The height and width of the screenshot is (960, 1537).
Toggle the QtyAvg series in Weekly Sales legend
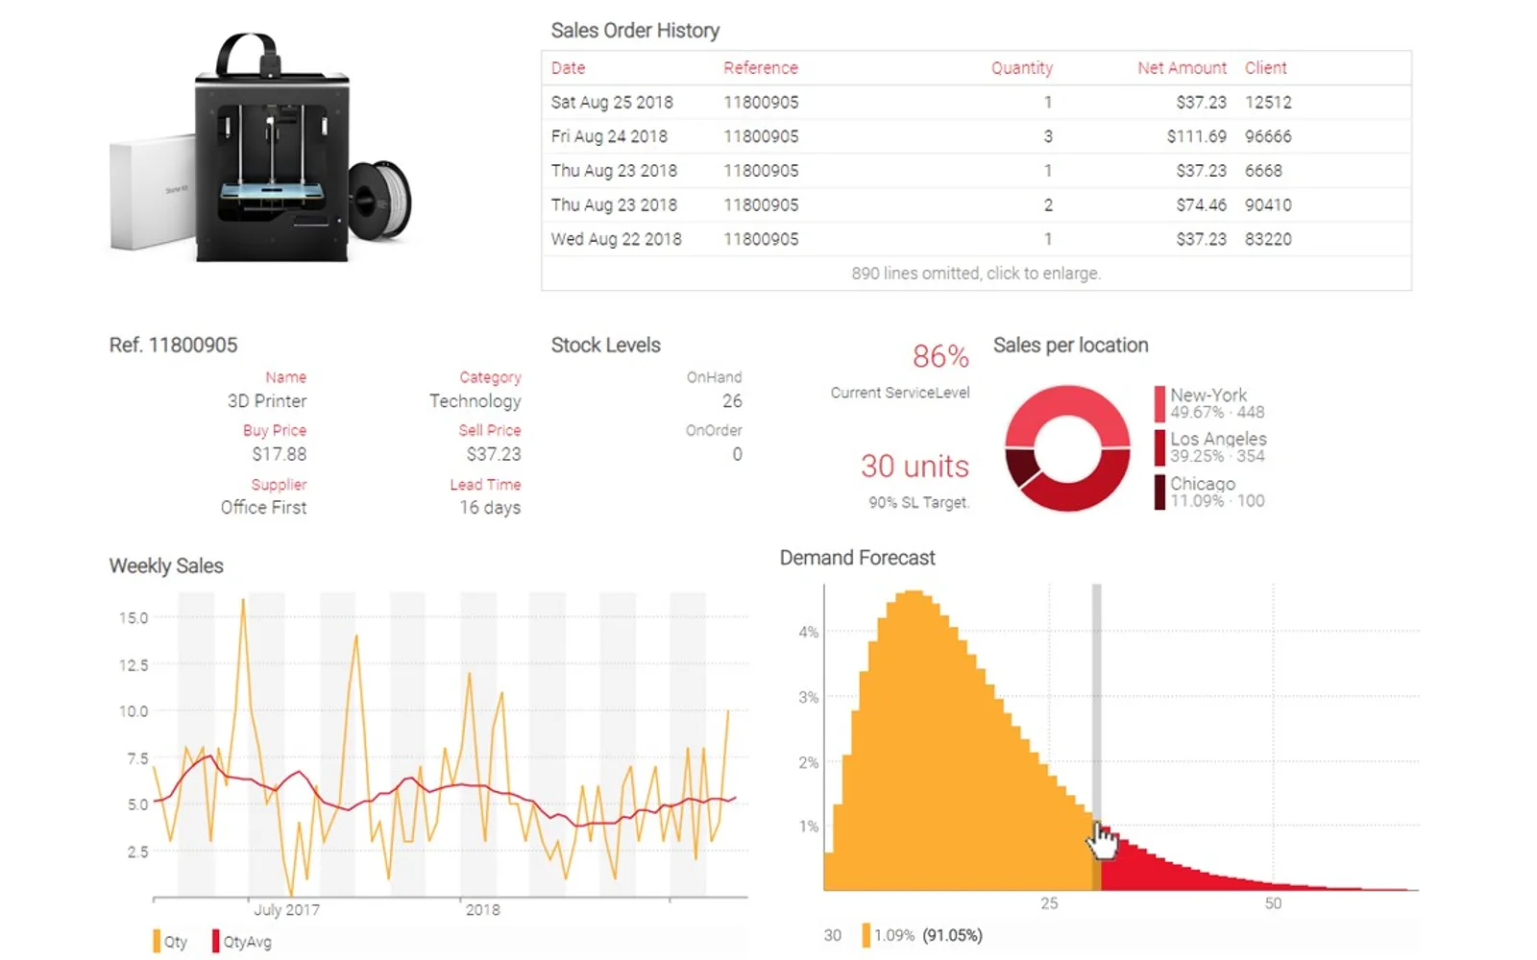(242, 942)
